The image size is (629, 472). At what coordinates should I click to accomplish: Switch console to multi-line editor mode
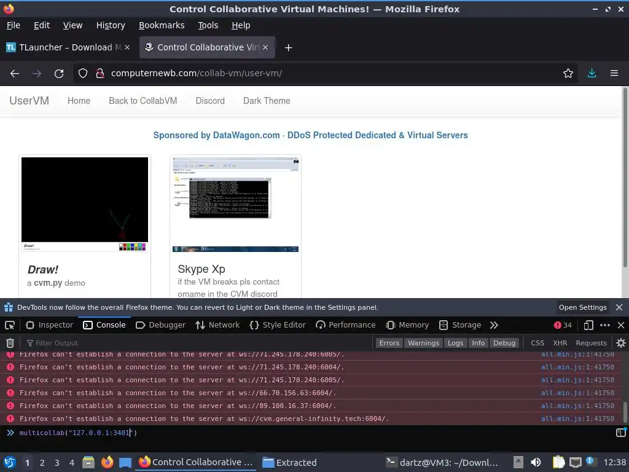coord(621,432)
